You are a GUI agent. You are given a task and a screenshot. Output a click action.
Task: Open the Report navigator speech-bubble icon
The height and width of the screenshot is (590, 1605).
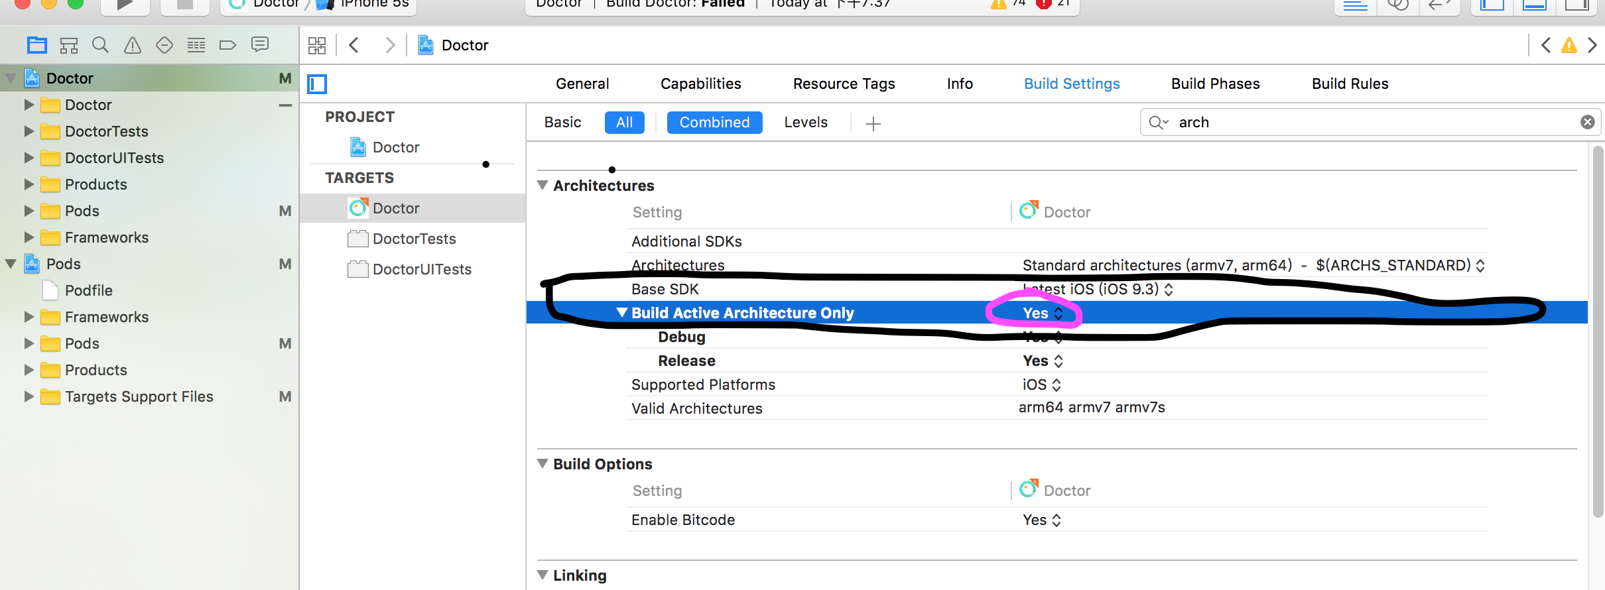(x=260, y=44)
